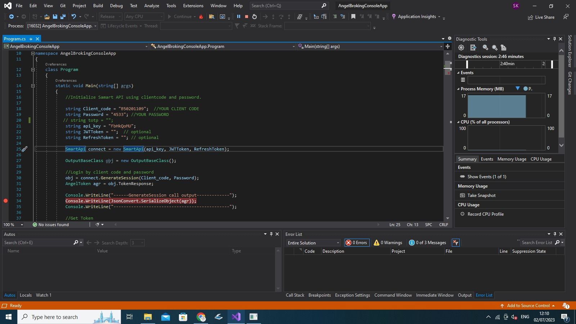
Task: Collapse the Main method block
Action: (33, 86)
